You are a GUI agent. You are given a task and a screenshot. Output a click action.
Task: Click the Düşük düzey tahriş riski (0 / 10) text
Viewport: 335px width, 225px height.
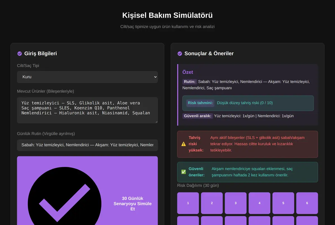click(245, 103)
